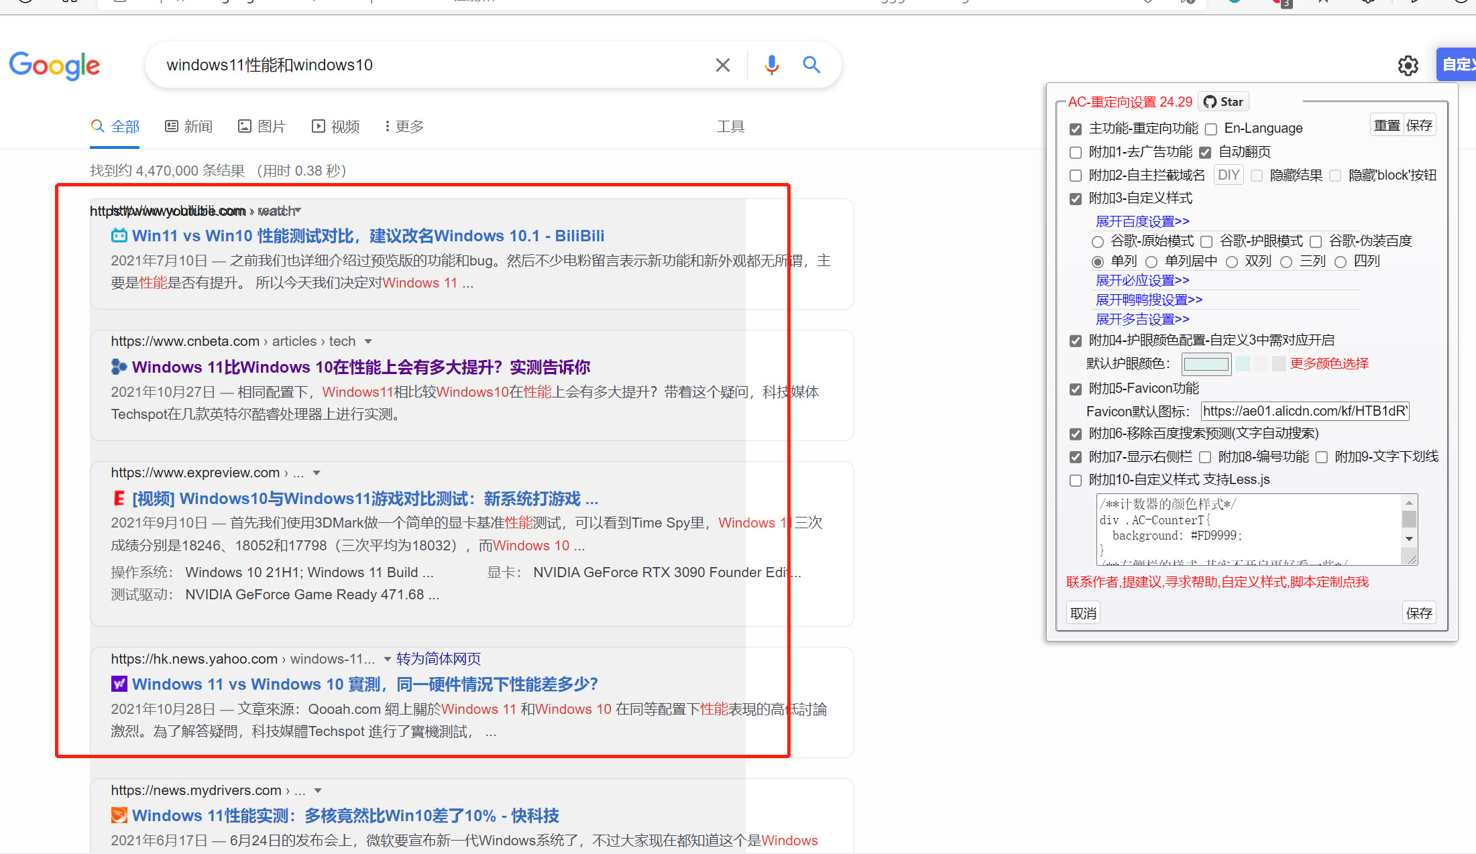Click the 工具 search tools button
The height and width of the screenshot is (854, 1476).
tap(730, 126)
